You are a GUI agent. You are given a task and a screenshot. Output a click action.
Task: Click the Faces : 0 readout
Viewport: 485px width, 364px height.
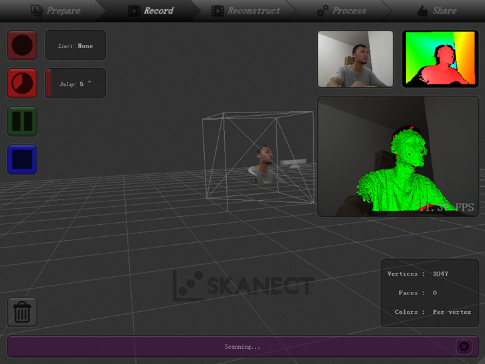417,292
